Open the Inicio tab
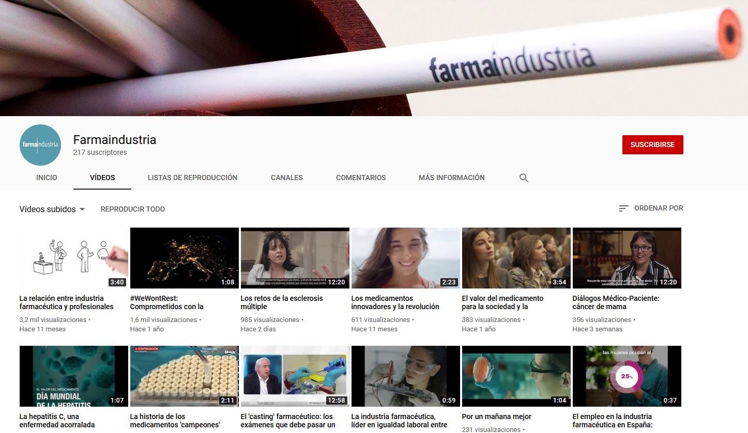Screen dimensions: 748x433 [x=47, y=178]
